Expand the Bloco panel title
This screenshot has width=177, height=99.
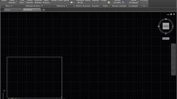pos(9,6)
